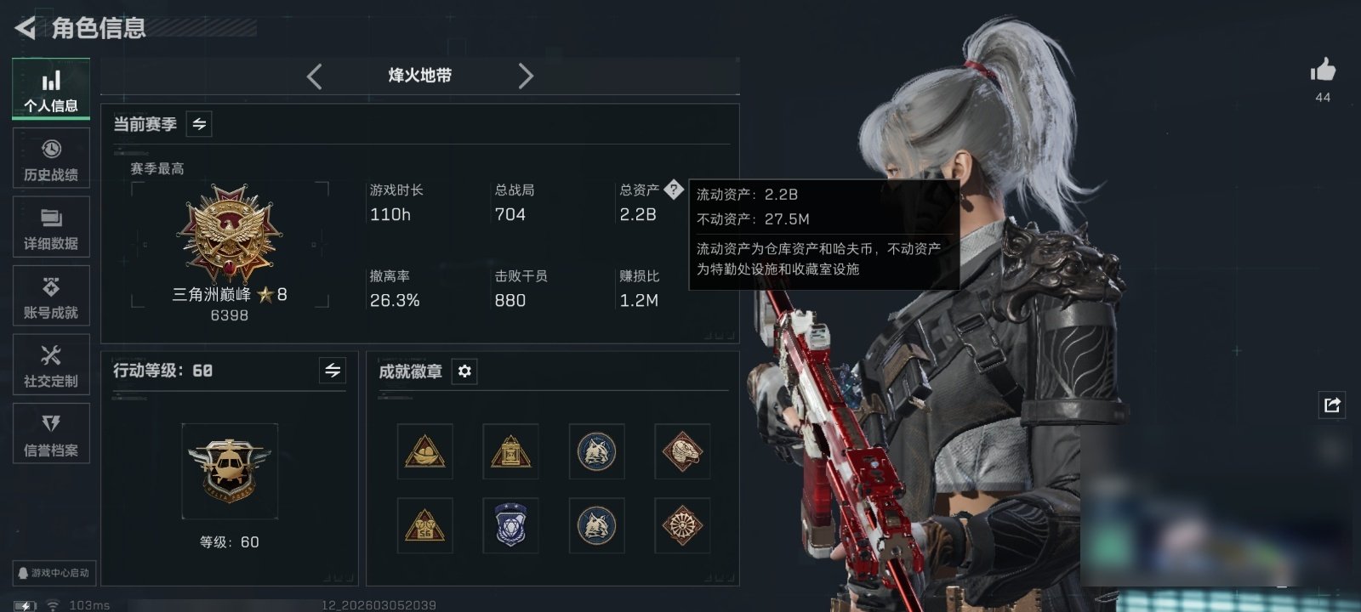Open the 信誉档案 tab
The width and height of the screenshot is (1361, 612).
51,433
